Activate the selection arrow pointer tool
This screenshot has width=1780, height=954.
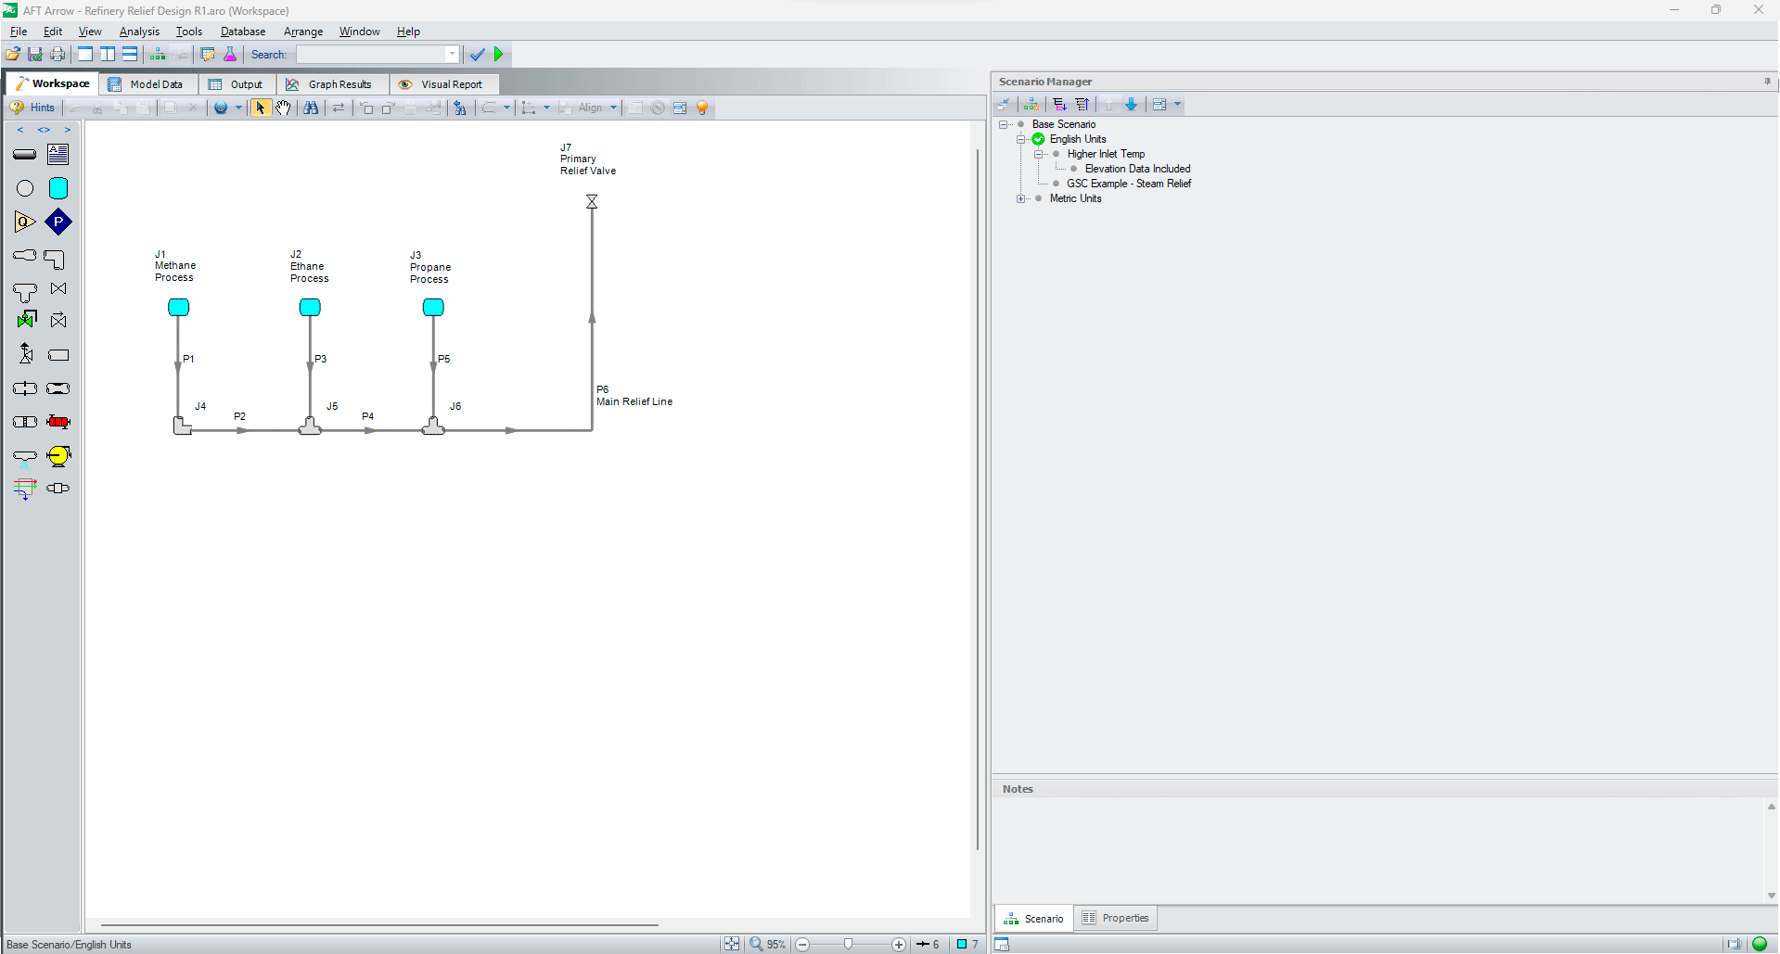coord(261,108)
